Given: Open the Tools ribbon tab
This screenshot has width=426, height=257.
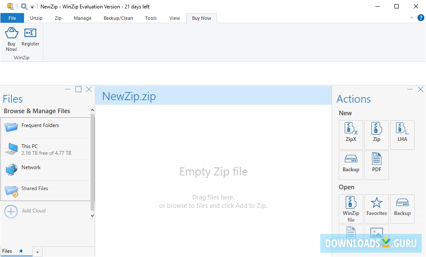Looking at the screenshot, I should tap(150, 18).
